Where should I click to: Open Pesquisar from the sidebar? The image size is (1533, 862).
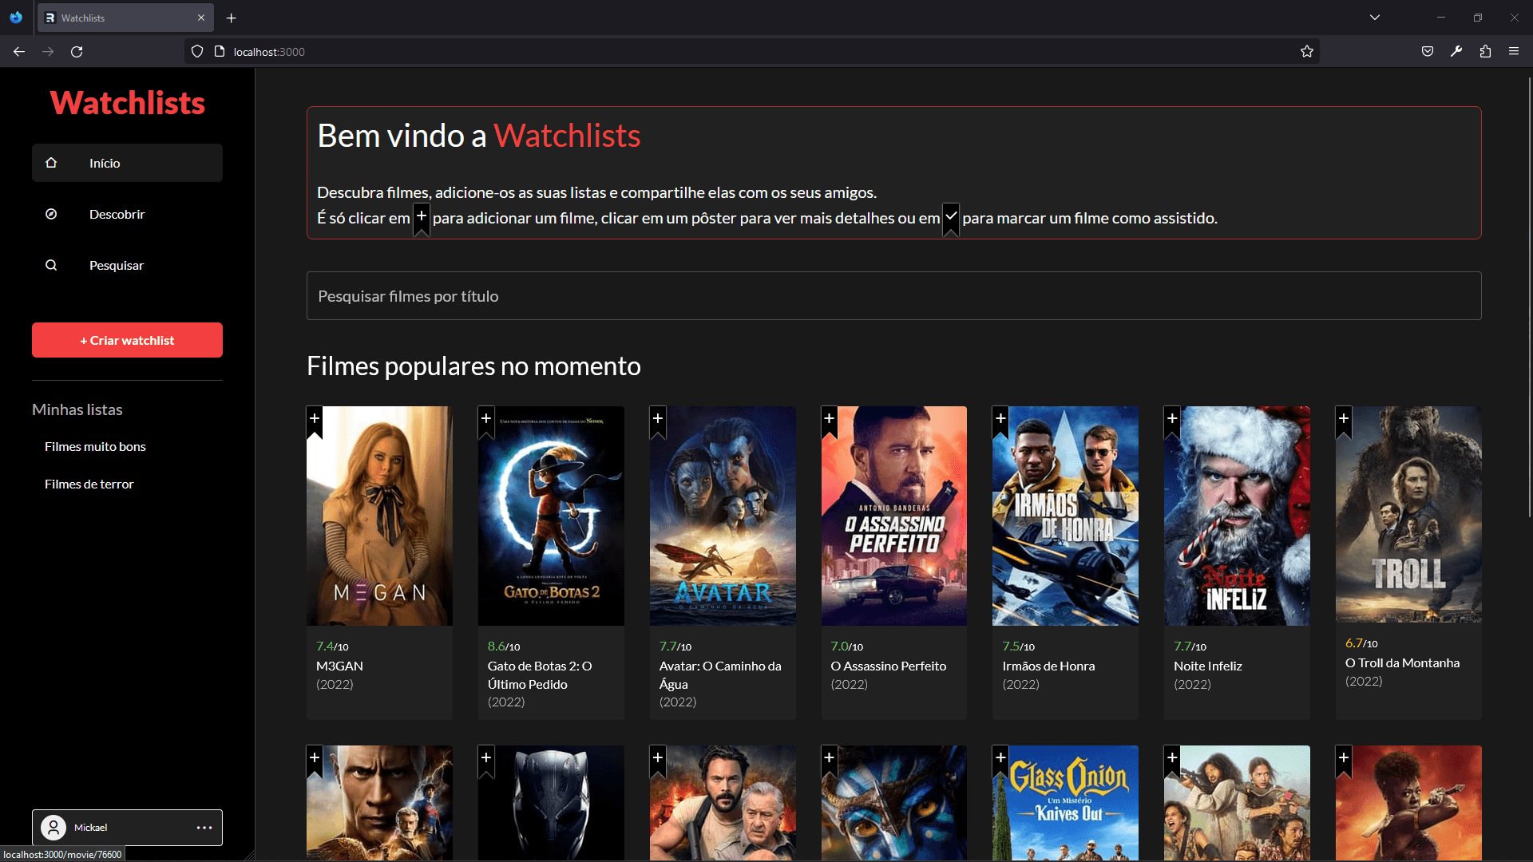point(127,265)
